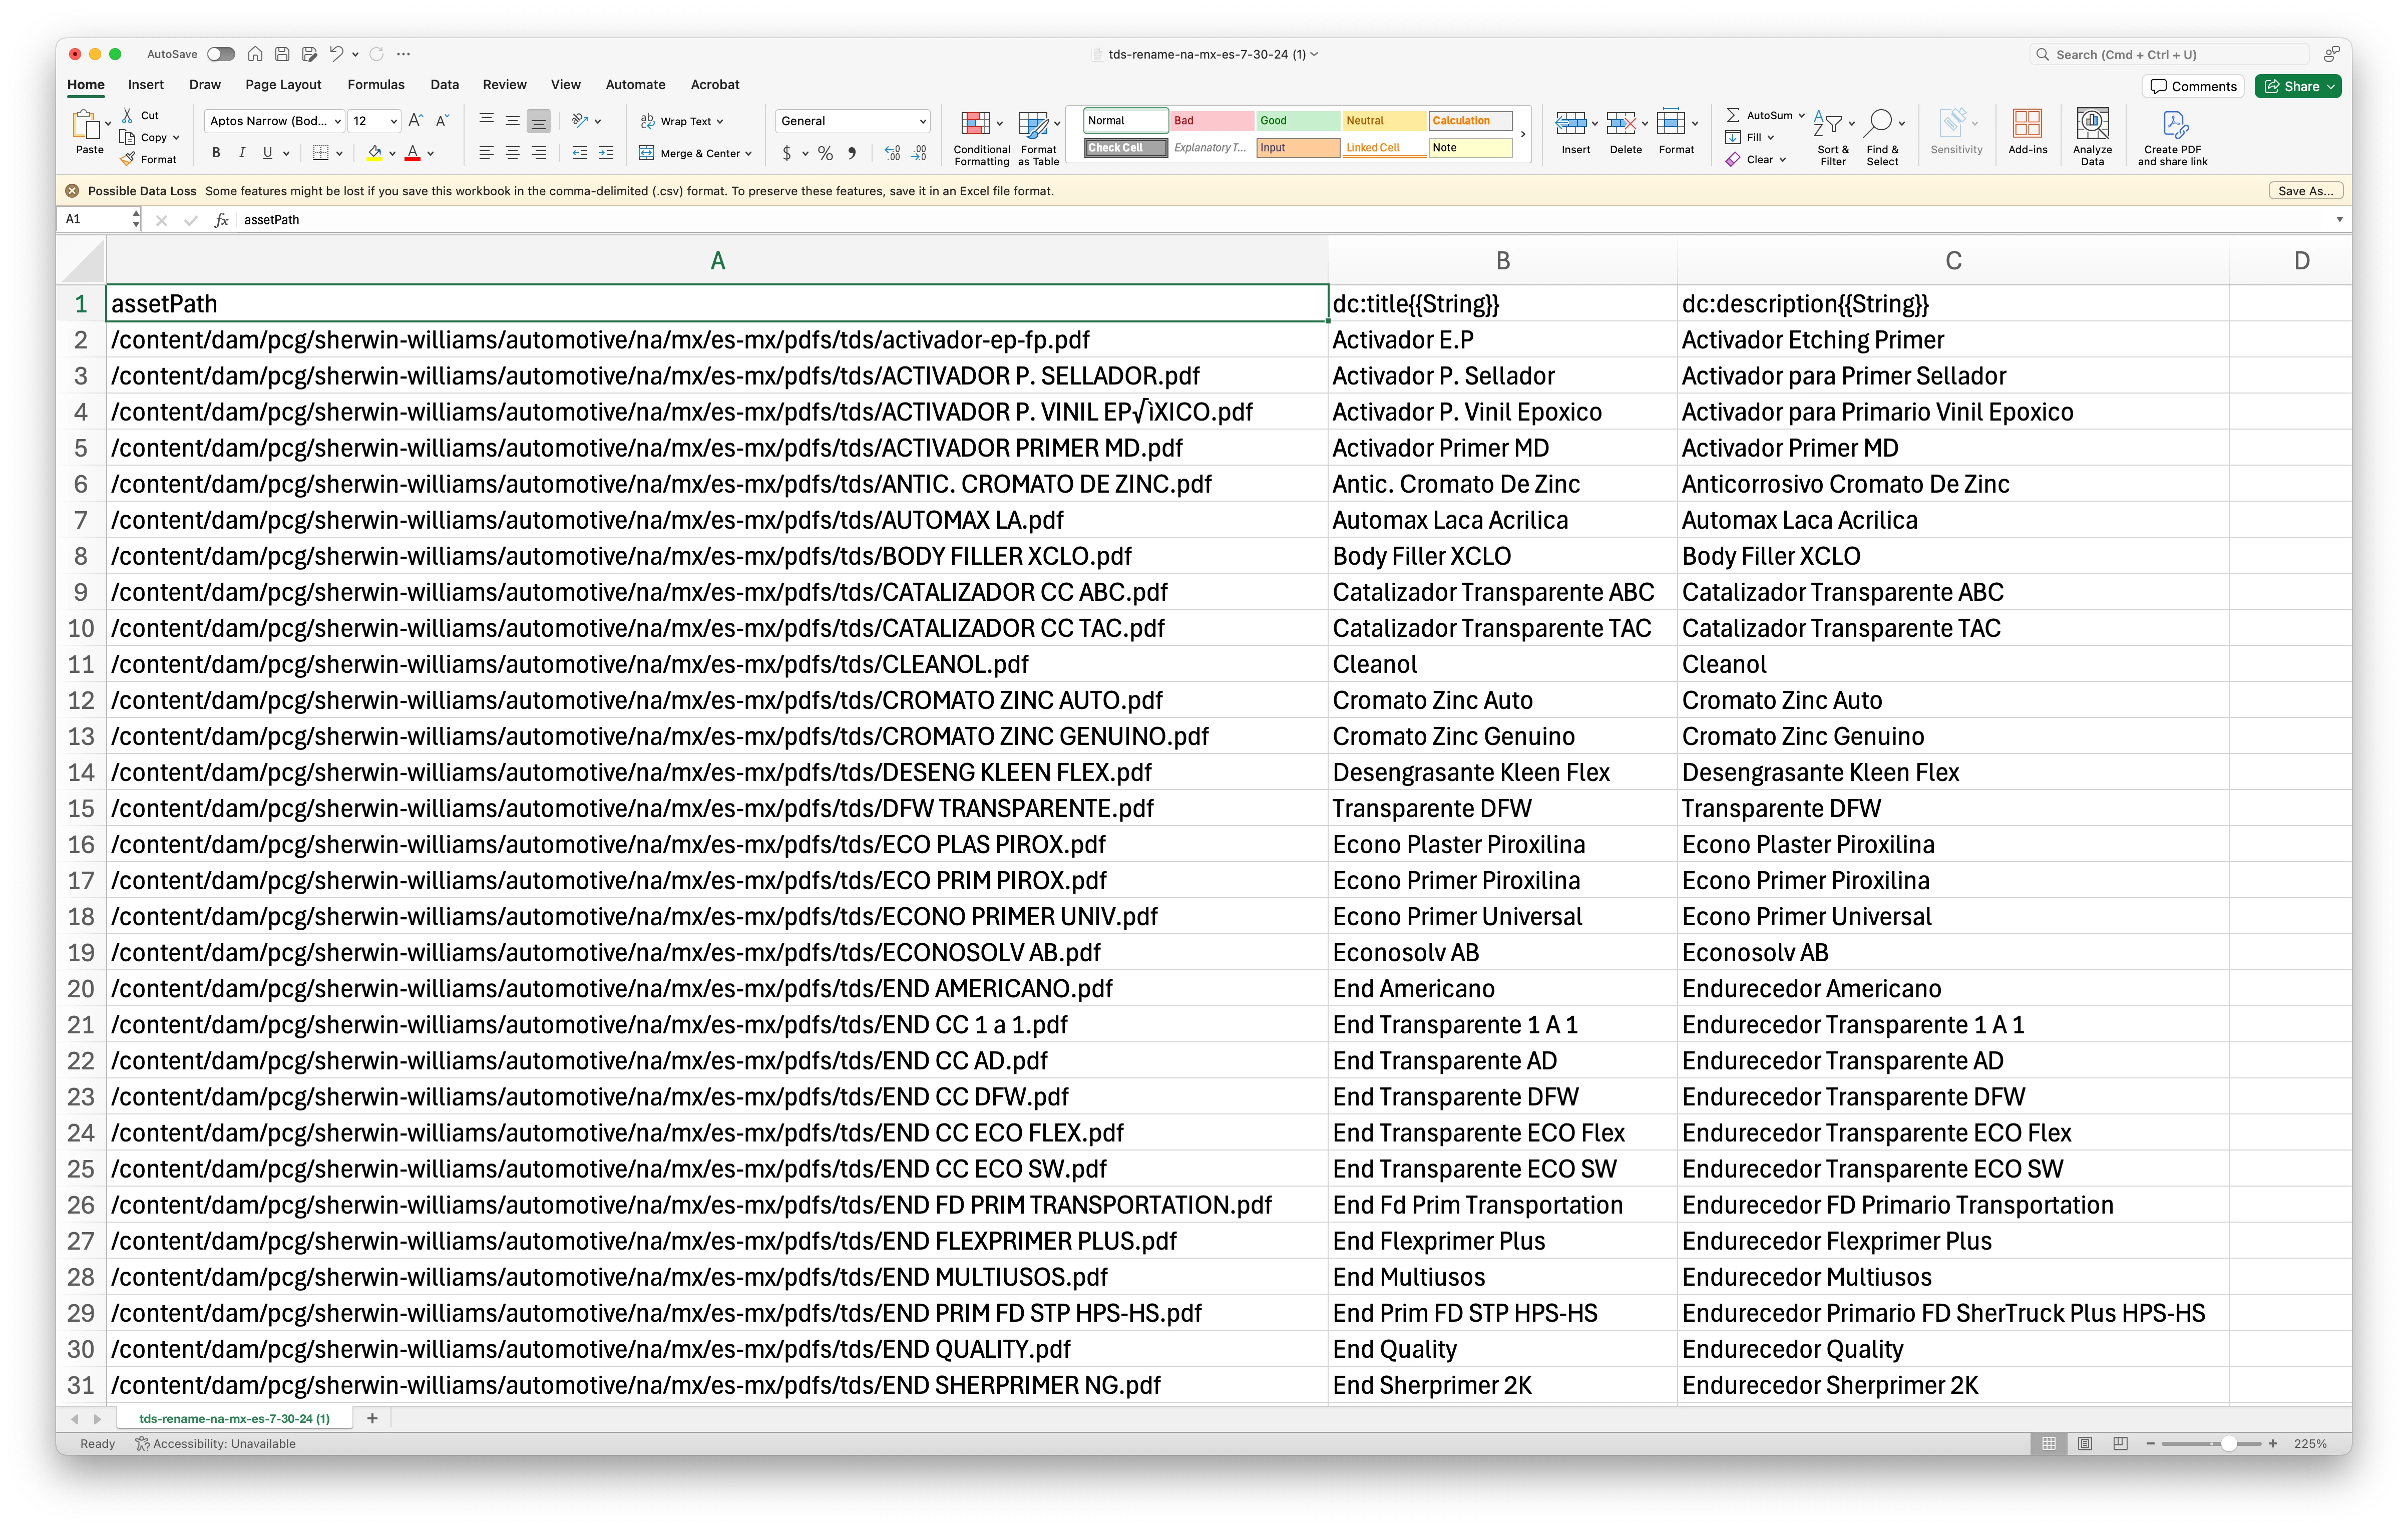Click the Analyze Data icon
This screenshot has height=1529, width=2408.
[x=2092, y=124]
